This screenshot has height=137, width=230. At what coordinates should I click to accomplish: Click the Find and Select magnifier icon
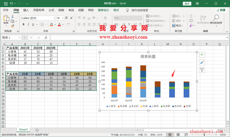click(216, 18)
